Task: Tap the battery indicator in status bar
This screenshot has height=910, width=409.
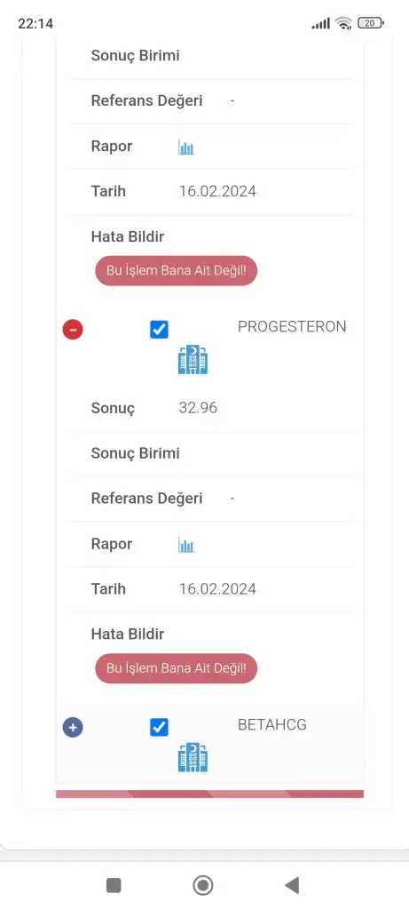Action: tap(371, 23)
